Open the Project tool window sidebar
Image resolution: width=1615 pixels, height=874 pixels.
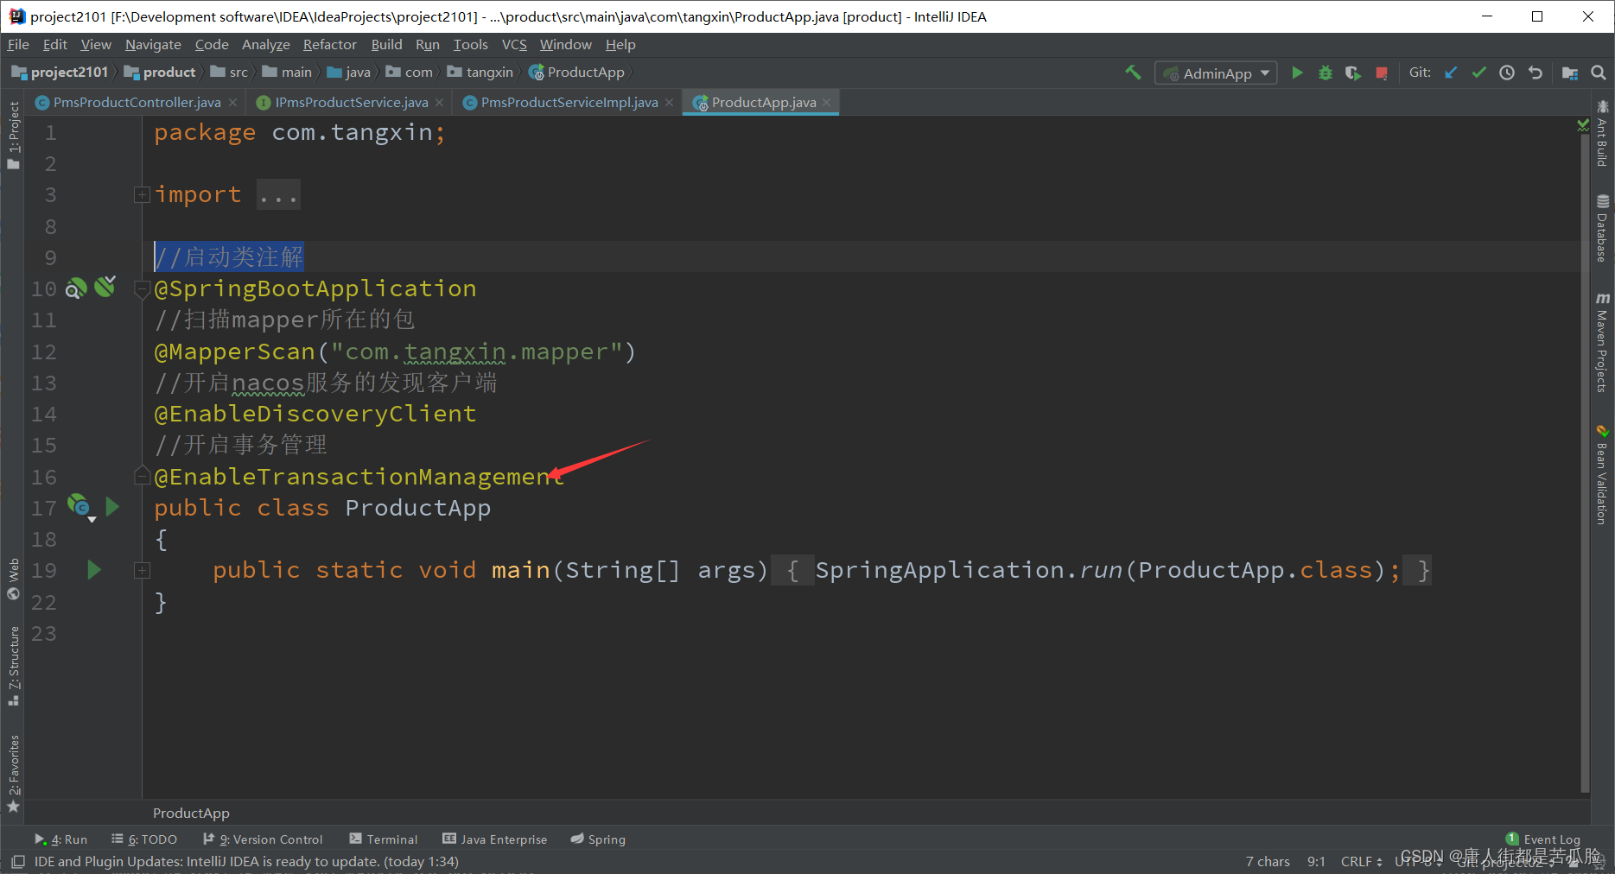point(14,136)
